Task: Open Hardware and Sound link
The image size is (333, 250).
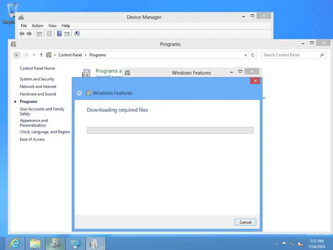Action: [38, 94]
